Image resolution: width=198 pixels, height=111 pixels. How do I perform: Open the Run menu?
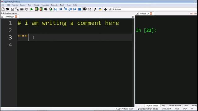[30, 5]
